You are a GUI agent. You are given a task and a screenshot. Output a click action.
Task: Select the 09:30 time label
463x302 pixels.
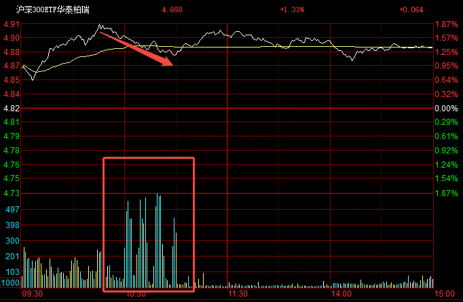(x=33, y=294)
